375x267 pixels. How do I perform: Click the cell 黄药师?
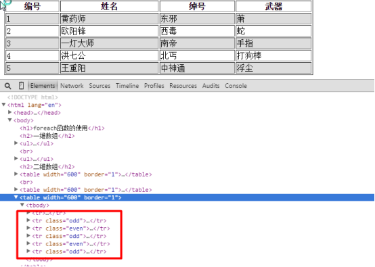(109, 18)
